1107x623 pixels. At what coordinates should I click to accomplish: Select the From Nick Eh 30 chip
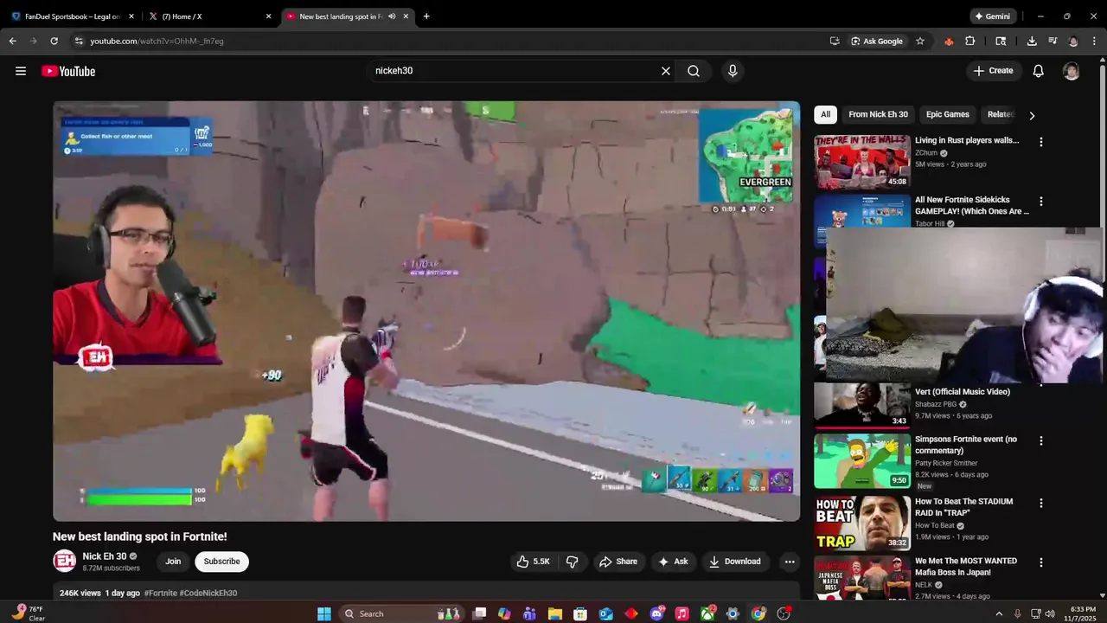[x=879, y=114]
